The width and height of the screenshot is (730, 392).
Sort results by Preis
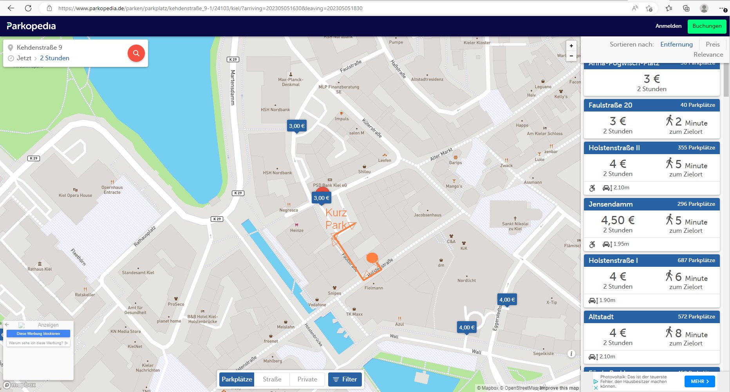[x=712, y=44]
